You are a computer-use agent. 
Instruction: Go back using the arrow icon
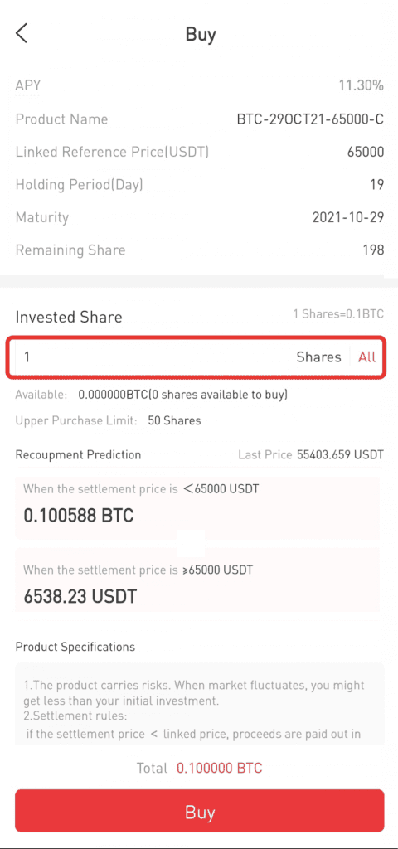pos(21,33)
